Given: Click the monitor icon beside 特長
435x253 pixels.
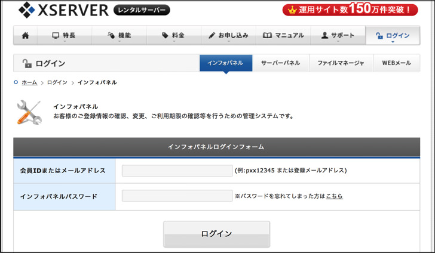Looking at the screenshot, I should (56, 35).
